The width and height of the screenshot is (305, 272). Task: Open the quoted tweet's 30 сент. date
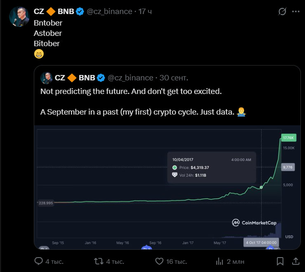tap(174, 77)
